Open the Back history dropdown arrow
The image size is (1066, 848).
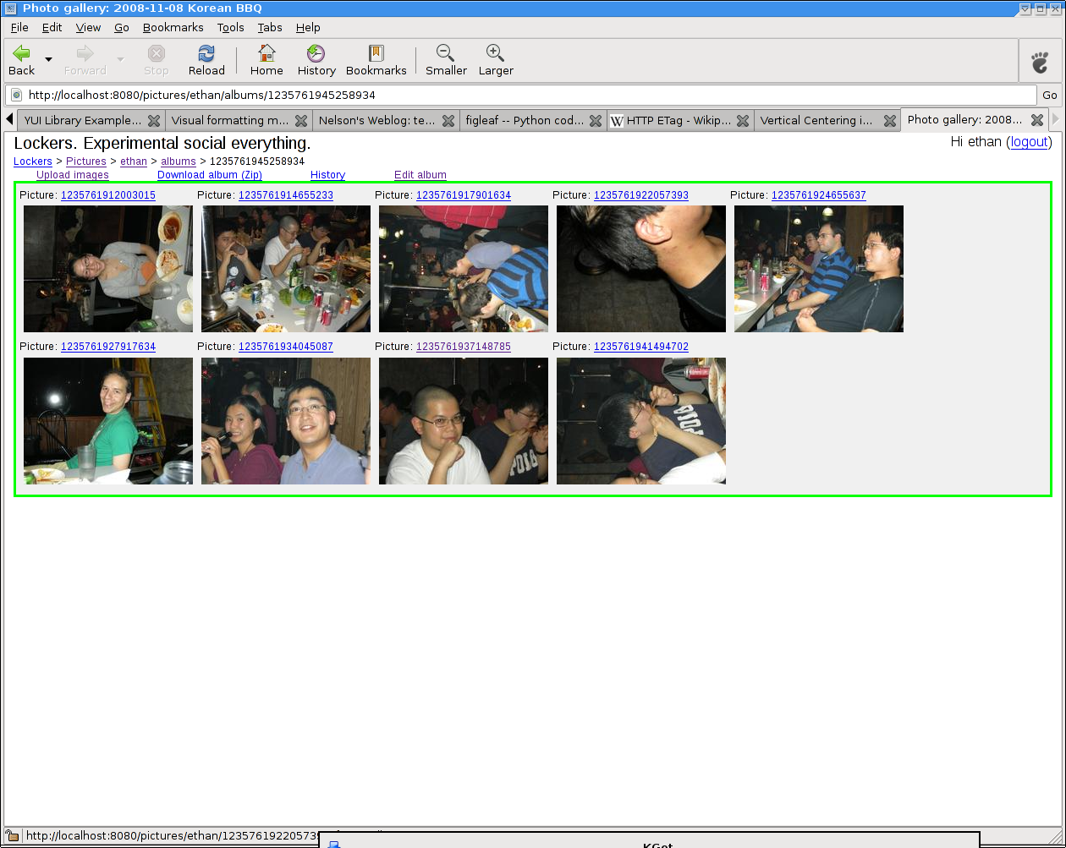coord(48,60)
